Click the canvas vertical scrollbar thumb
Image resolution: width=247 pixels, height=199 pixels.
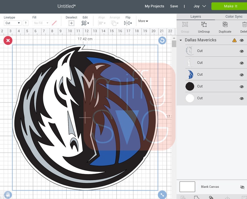[x=174, y=44]
